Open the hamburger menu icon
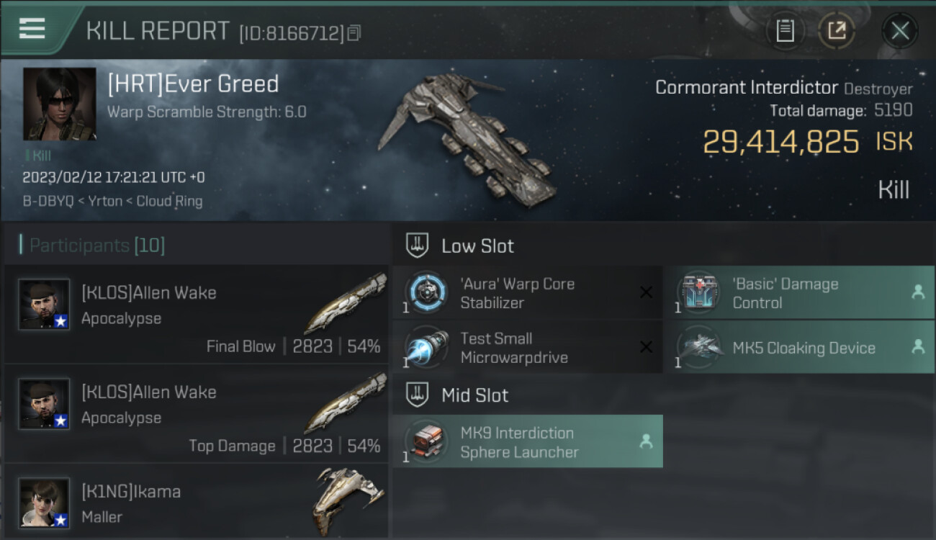Viewport: 936px width, 540px height. pyautogui.click(x=32, y=29)
